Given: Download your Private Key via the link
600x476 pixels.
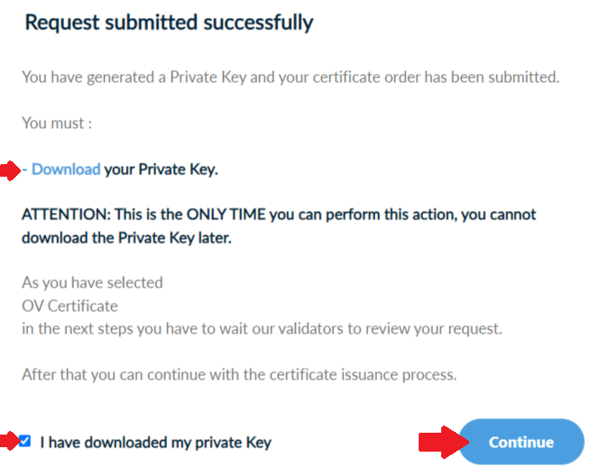Looking at the screenshot, I should (66, 169).
